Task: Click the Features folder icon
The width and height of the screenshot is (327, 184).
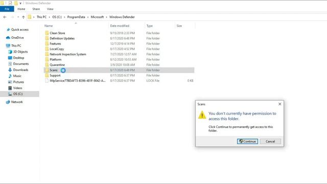Action: [46, 43]
